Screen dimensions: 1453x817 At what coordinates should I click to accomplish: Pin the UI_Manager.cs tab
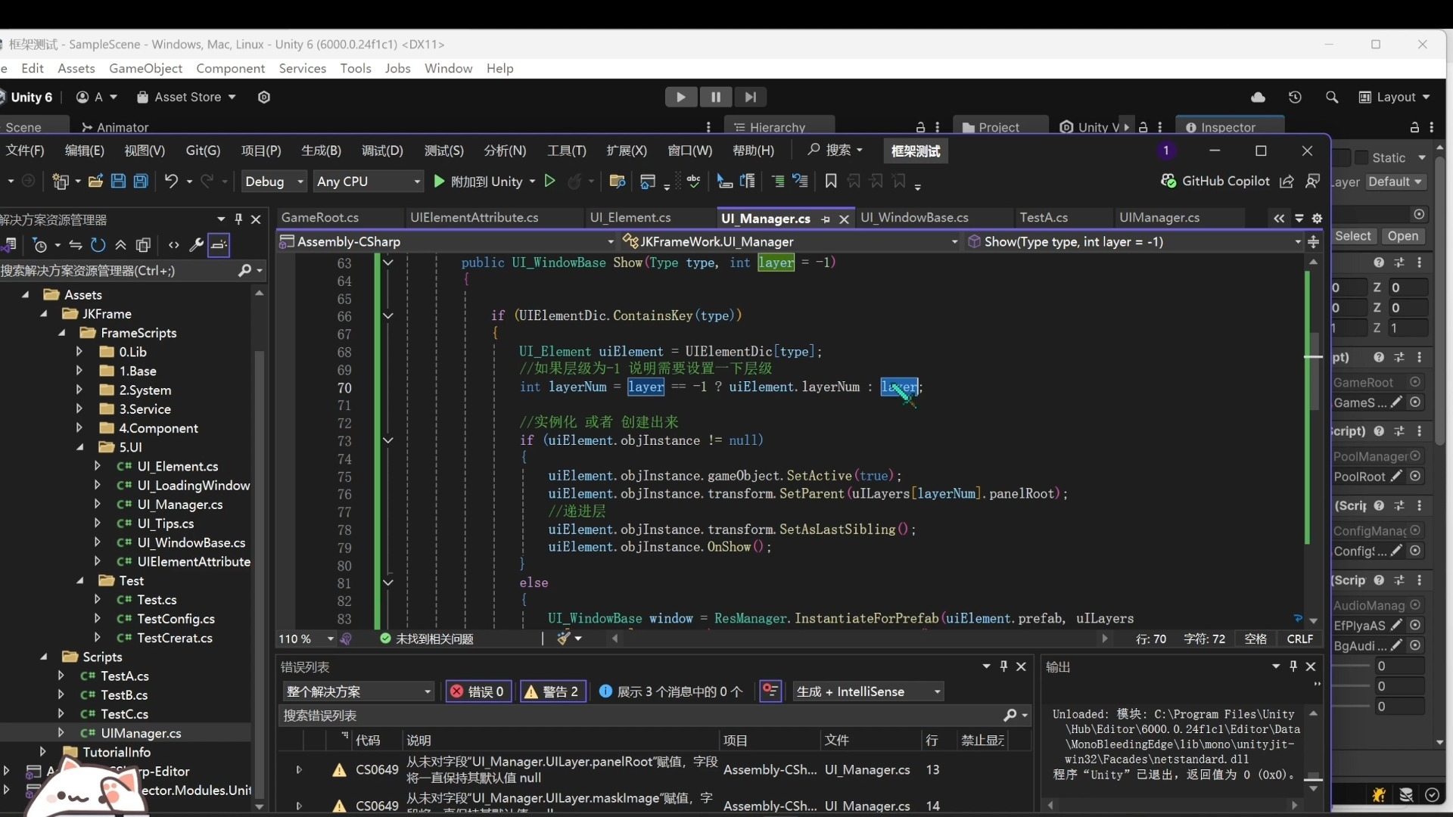click(x=826, y=219)
